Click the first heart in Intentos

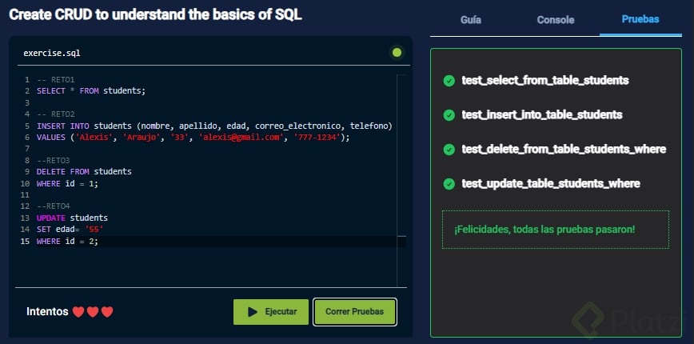pyautogui.click(x=78, y=312)
